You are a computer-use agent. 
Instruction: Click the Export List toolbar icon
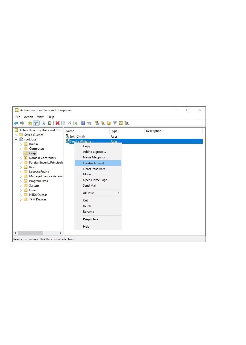tap(75, 123)
